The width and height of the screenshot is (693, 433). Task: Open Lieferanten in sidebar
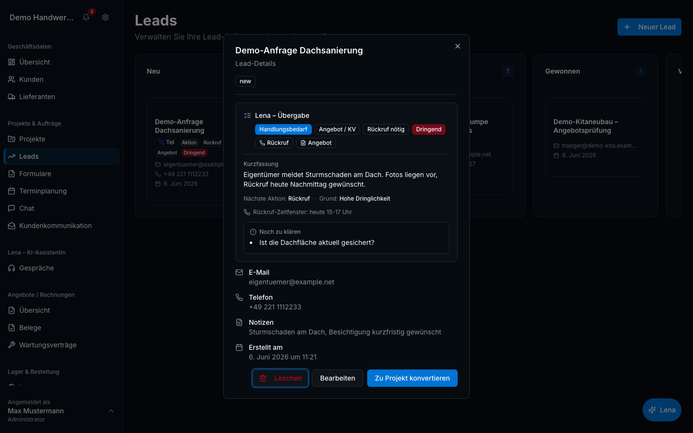tap(62, 97)
